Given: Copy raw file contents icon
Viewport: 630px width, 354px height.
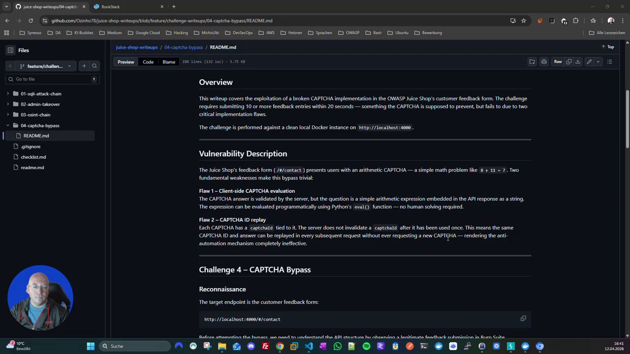Looking at the screenshot, I should click(569, 61).
